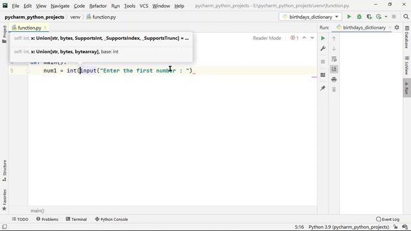Open the Favorites tool window
This screenshot has width=411, height=231.
point(4,200)
